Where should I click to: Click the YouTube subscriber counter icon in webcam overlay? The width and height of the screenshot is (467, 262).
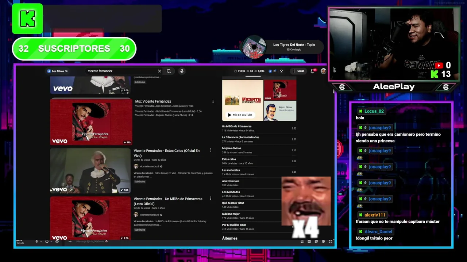(x=439, y=65)
